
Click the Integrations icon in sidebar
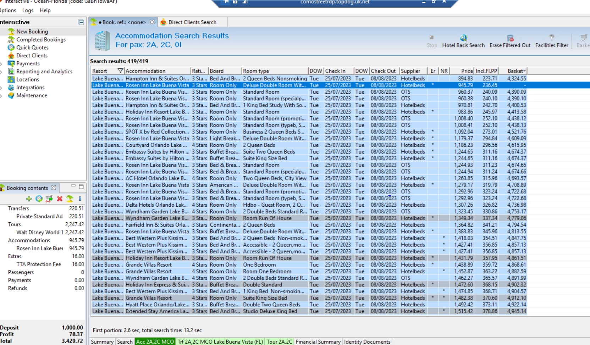click(11, 87)
